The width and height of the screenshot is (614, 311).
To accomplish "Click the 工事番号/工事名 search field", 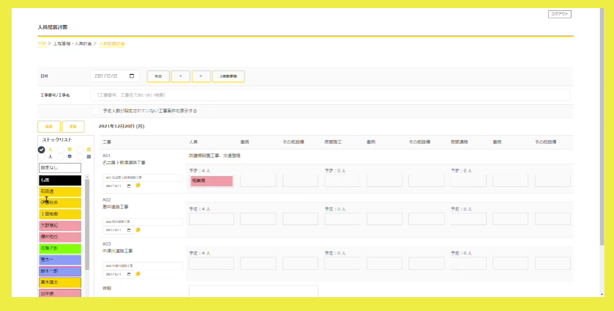I will tap(330, 95).
